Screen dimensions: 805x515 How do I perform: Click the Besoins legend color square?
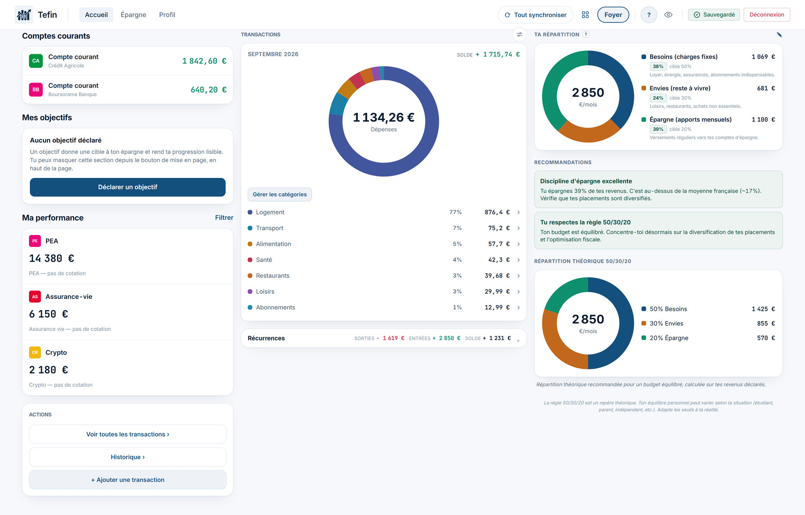pyautogui.click(x=644, y=57)
